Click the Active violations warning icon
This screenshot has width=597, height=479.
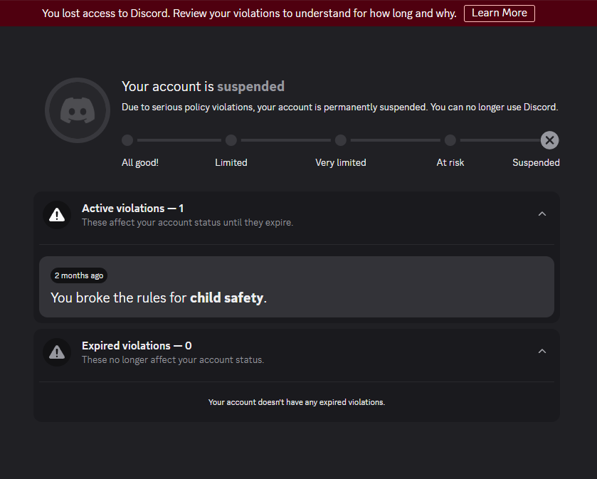(57, 215)
